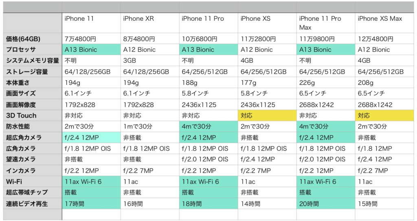The width and height of the screenshot is (417, 221).
Task: Select the 11ax Wi-Fi 6 cell for iPhone 11
Action: [91, 181]
